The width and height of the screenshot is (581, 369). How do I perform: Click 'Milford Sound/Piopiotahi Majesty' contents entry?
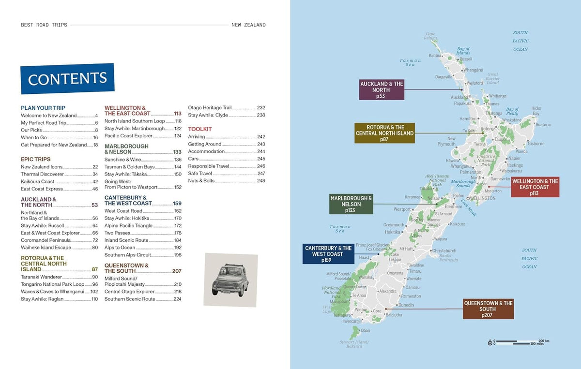(x=143, y=281)
